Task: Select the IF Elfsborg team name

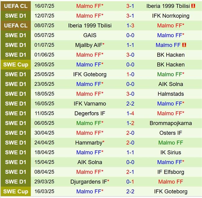Action: (171, 172)
